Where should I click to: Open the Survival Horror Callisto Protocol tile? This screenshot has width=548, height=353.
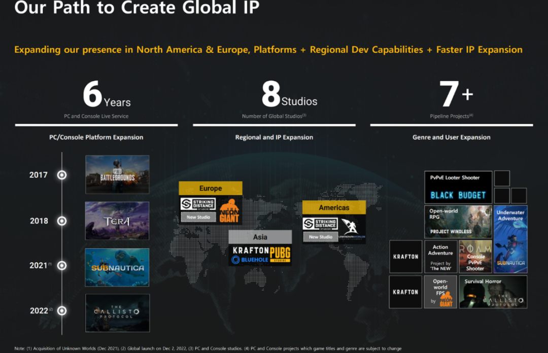pos(493,292)
